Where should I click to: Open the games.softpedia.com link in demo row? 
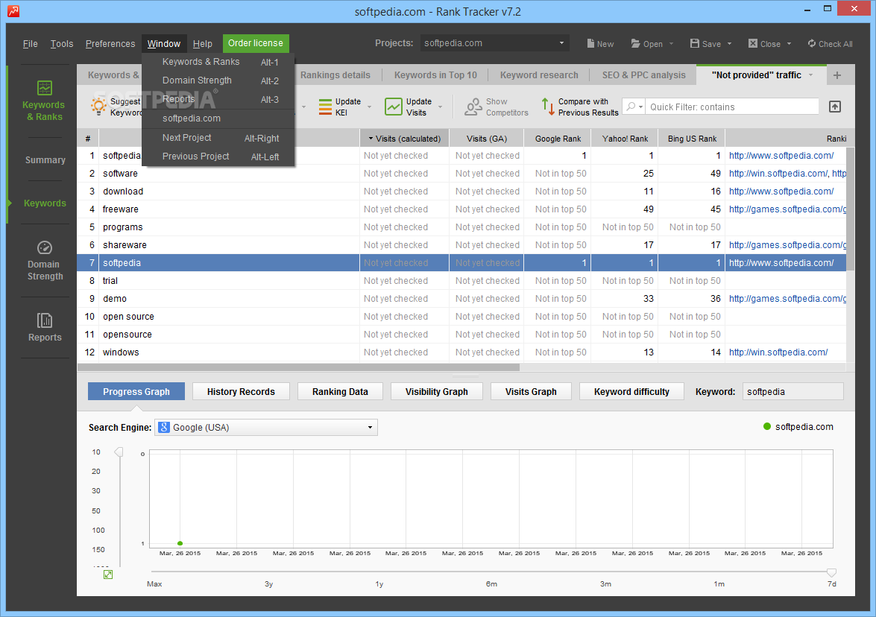click(787, 299)
